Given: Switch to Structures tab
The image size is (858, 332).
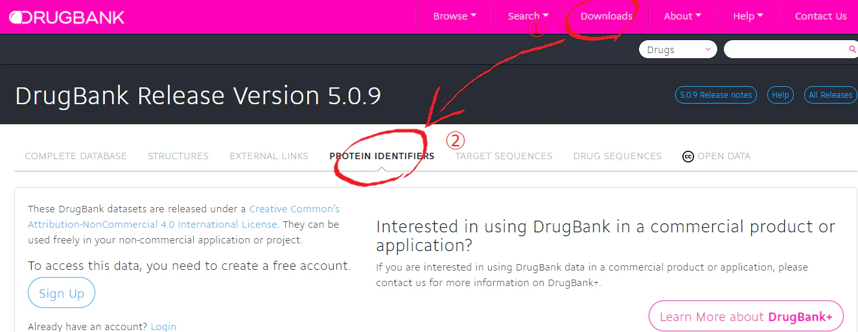Looking at the screenshot, I should click(x=178, y=156).
